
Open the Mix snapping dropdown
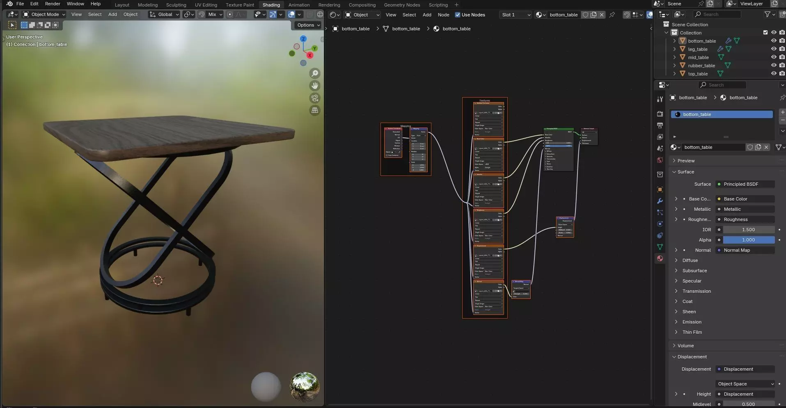(215, 14)
